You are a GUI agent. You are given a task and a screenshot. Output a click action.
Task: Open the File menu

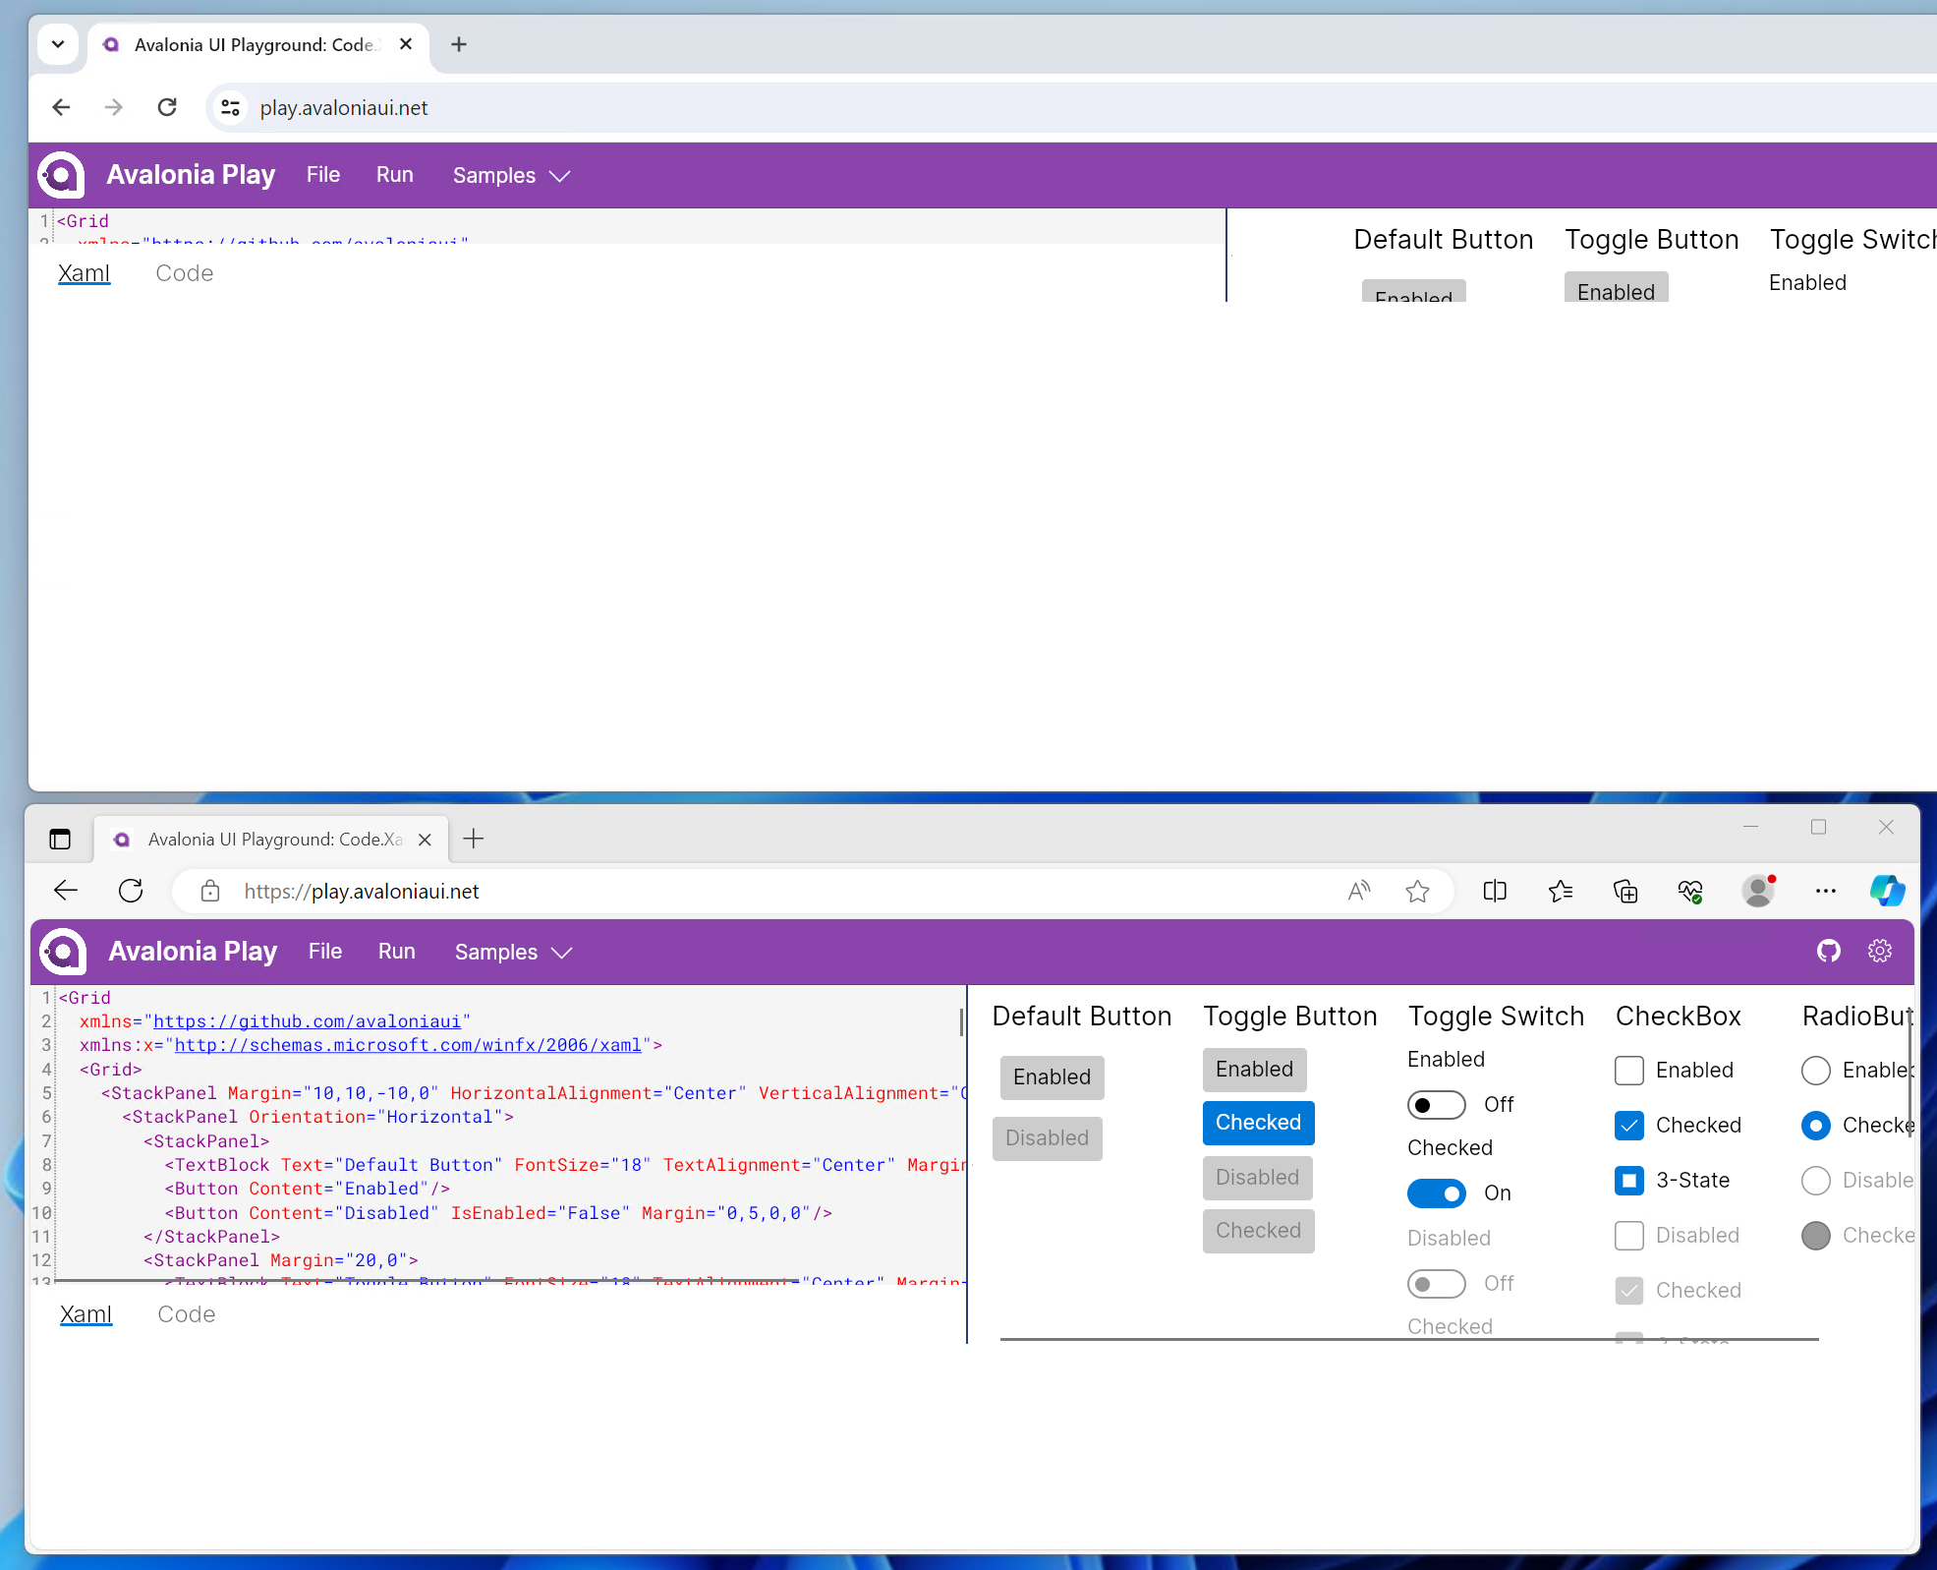[323, 174]
